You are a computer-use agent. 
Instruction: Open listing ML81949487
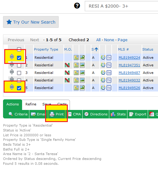coord(129,73)
